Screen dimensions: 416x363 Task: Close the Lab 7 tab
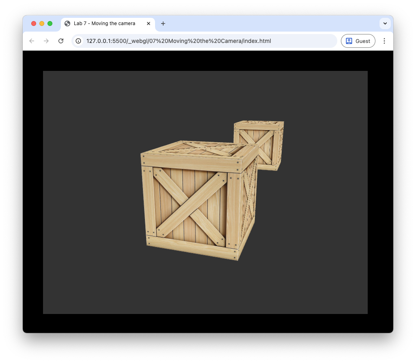pyautogui.click(x=149, y=23)
